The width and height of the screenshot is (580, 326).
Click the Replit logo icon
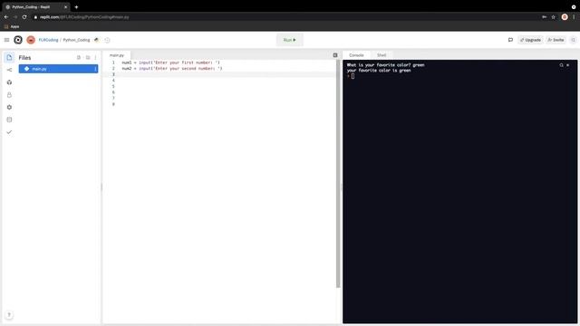[x=18, y=40]
